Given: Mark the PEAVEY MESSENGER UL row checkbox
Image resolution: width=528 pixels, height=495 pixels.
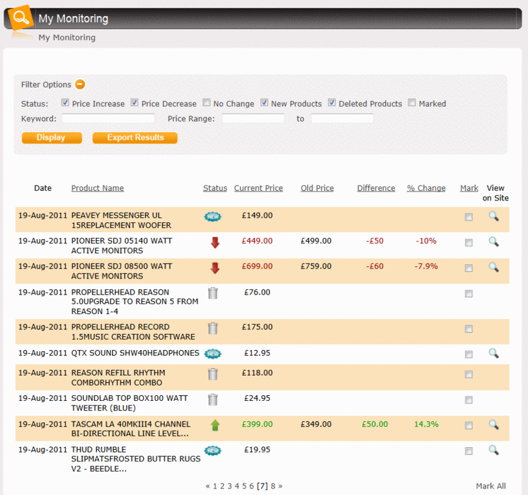Looking at the screenshot, I should [469, 217].
